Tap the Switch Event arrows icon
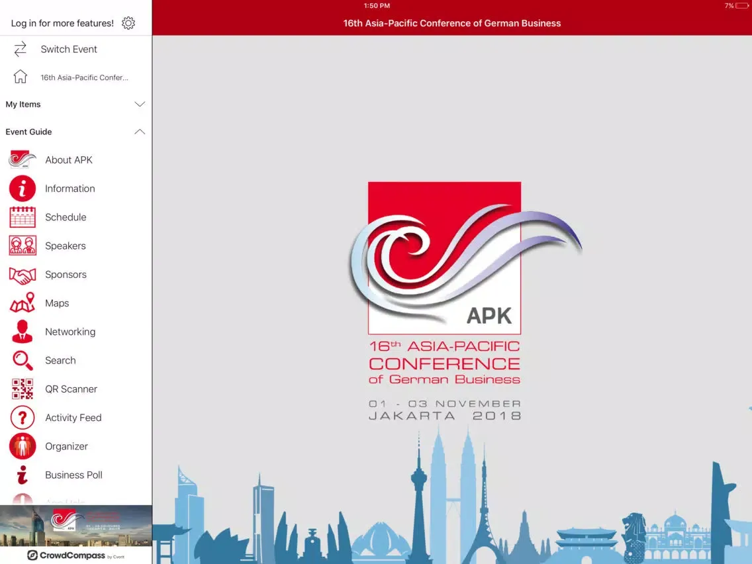The width and height of the screenshot is (752, 564). [20, 49]
